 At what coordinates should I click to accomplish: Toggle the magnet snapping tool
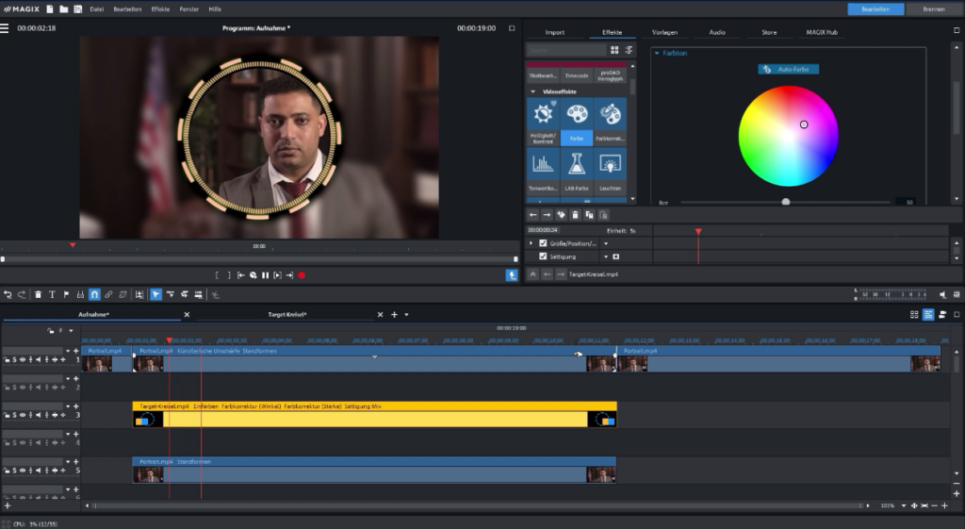(94, 294)
